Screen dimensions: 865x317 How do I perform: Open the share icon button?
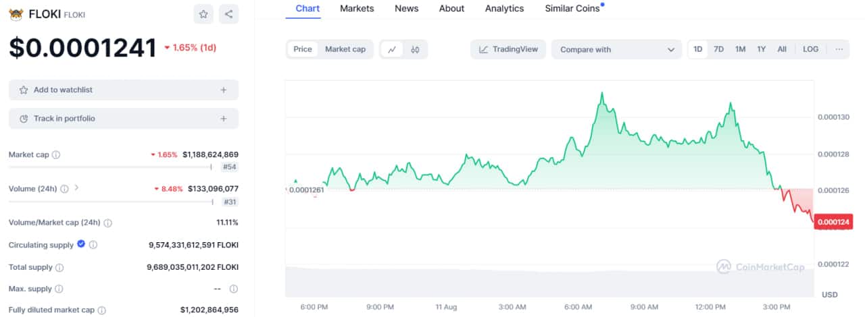click(229, 14)
